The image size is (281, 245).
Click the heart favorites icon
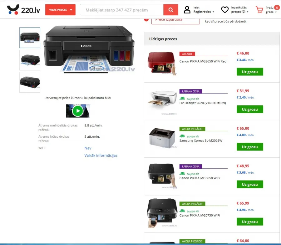click(x=225, y=10)
